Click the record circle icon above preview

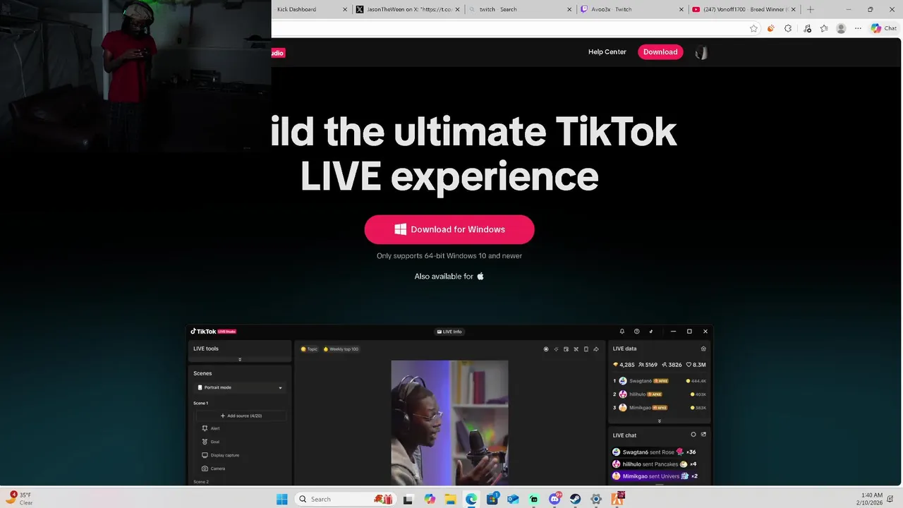tap(545, 349)
